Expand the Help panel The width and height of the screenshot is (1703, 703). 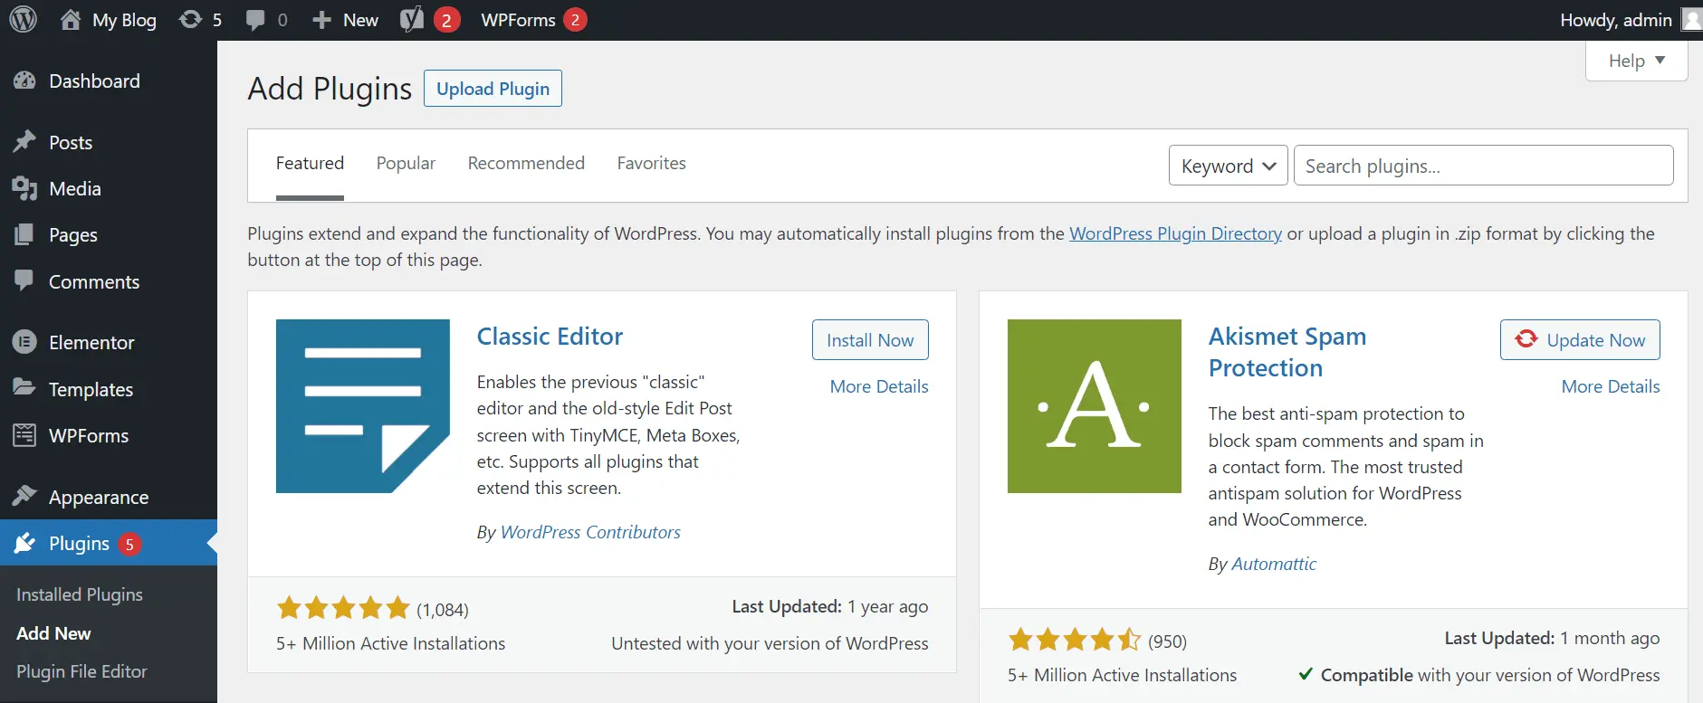(1636, 62)
